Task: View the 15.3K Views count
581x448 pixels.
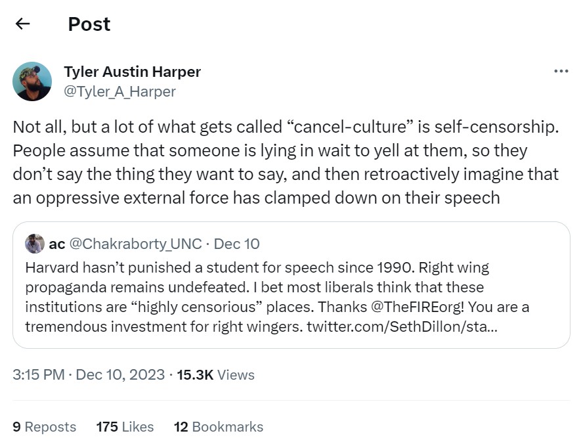Action: click(216, 374)
